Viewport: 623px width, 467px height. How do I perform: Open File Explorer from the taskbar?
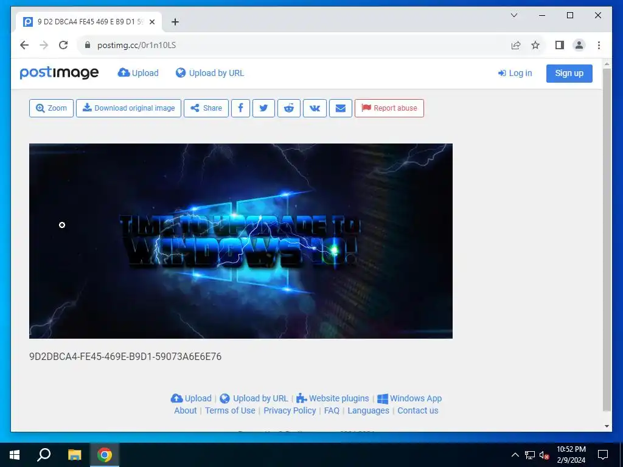coord(74,455)
